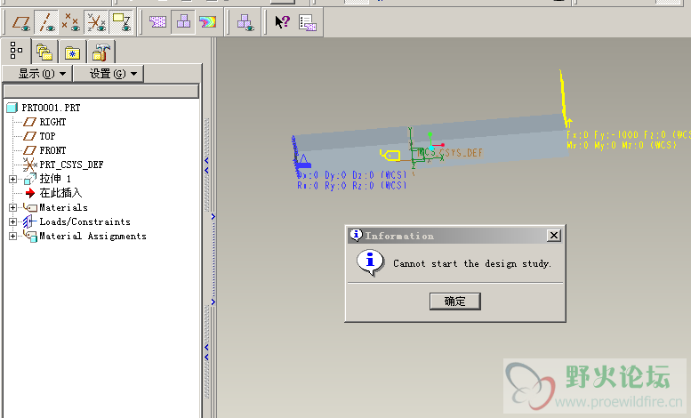Expand the Materials node
Viewport: 691px width, 418px height.
tap(12, 207)
